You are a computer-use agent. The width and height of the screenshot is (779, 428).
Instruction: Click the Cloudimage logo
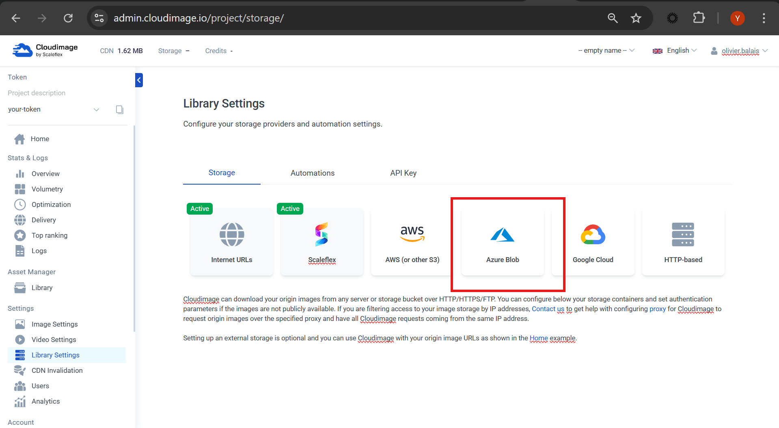pyautogui.click(x=45, y=50)
